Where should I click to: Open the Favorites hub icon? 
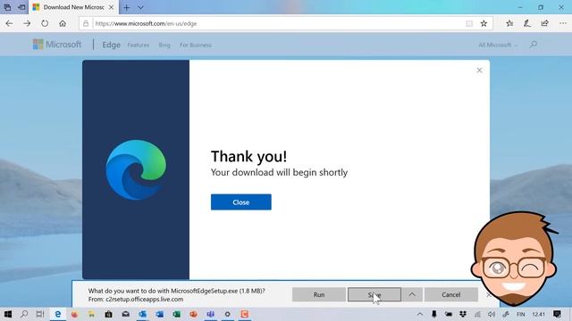click(509, 24)
